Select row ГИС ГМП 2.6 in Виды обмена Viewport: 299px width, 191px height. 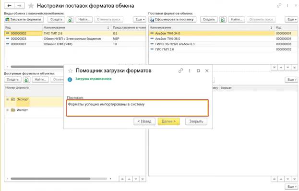75,34
